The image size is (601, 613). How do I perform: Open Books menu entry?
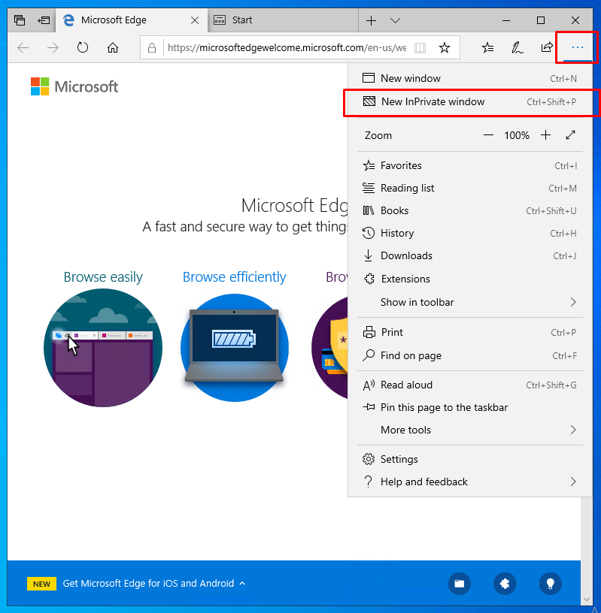(x=470, y=210)
